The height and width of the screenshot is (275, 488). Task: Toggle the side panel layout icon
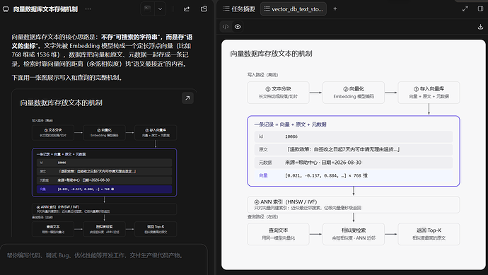(x=480, y=8)
